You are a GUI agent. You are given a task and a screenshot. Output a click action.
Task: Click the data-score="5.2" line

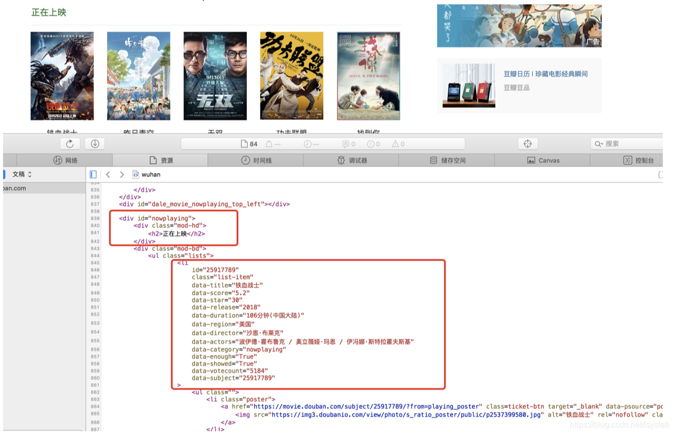221,293
